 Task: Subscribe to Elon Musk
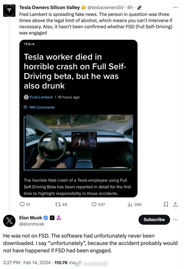coord(154,220)
